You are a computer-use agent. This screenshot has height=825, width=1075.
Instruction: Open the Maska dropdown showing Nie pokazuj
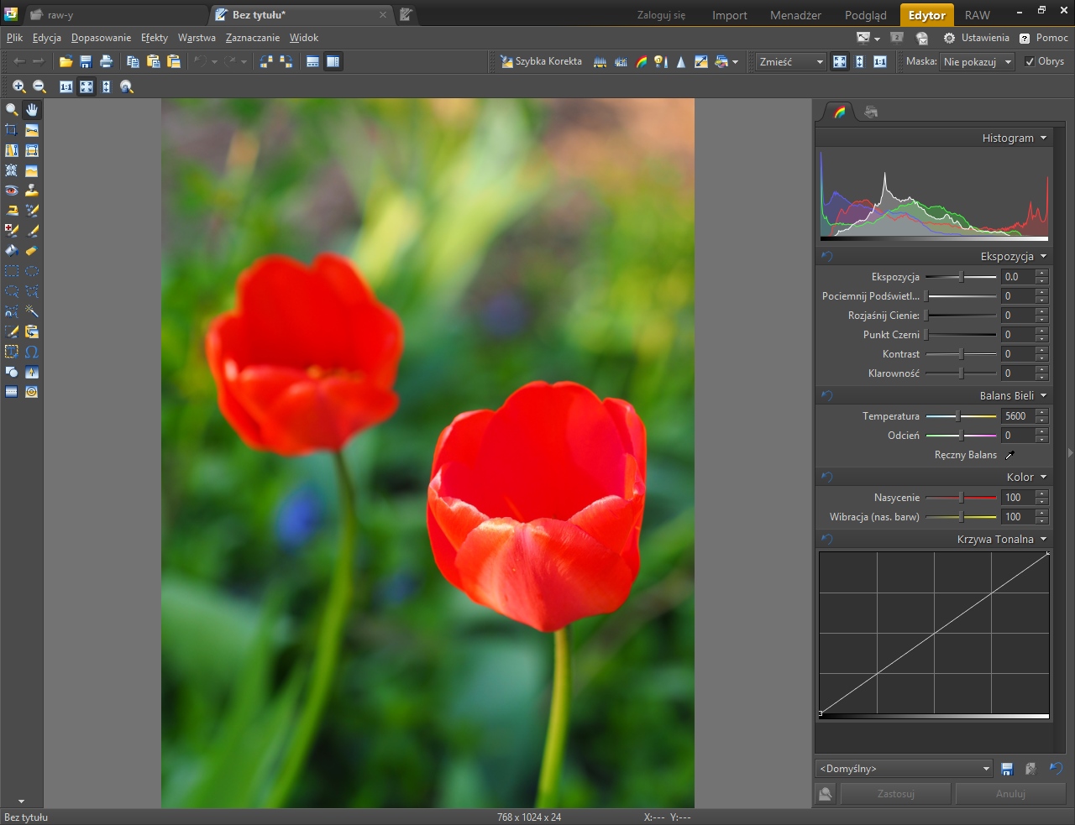(978, 61)
